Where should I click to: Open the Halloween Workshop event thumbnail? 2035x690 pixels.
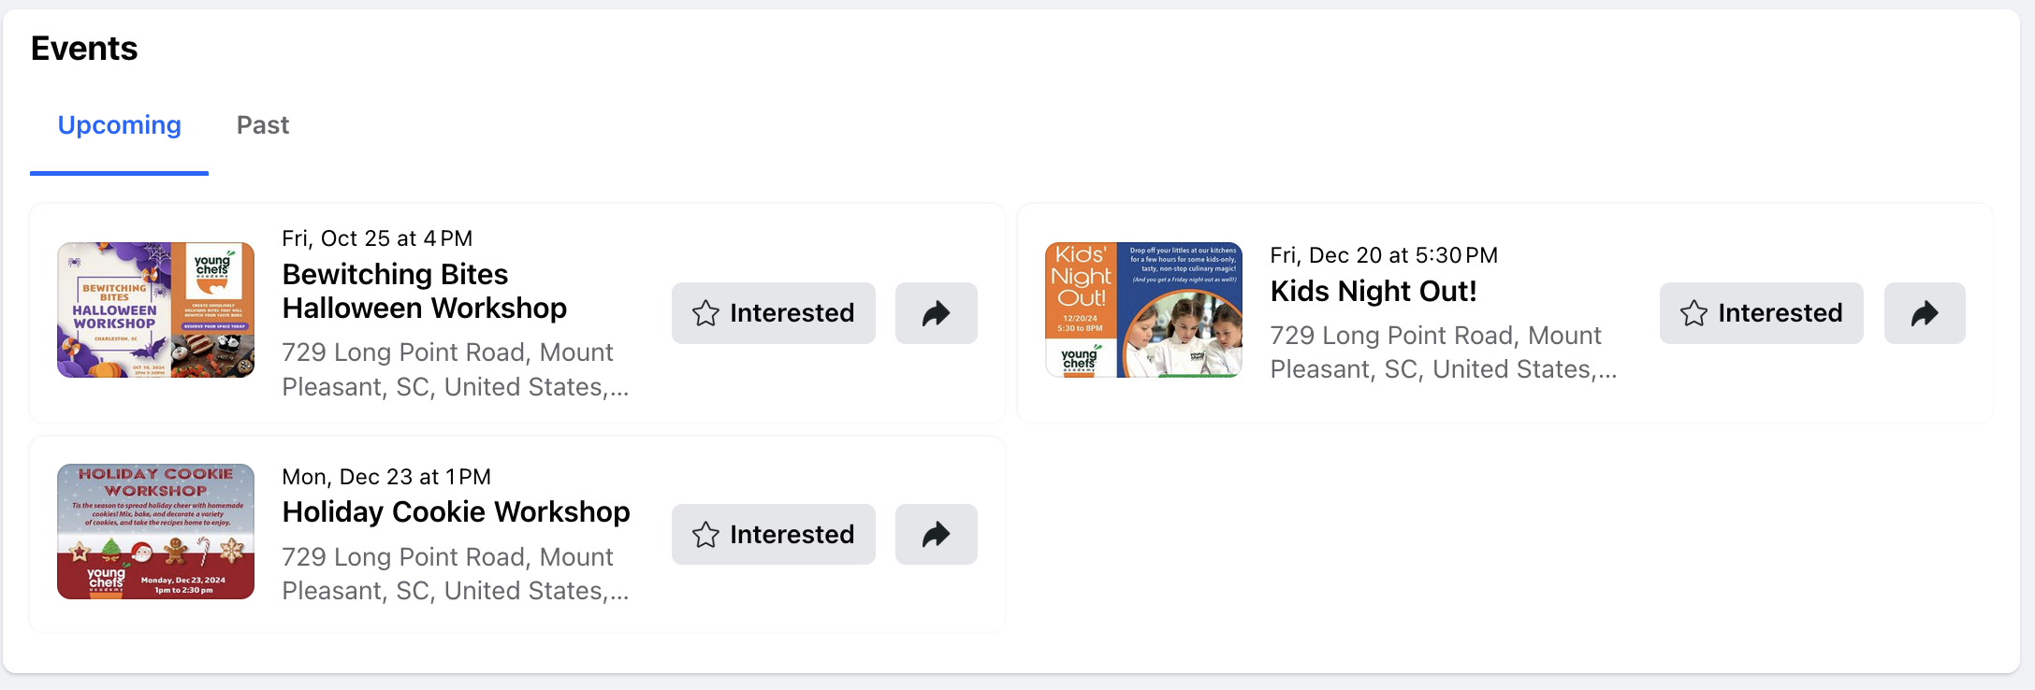[155, 310]
